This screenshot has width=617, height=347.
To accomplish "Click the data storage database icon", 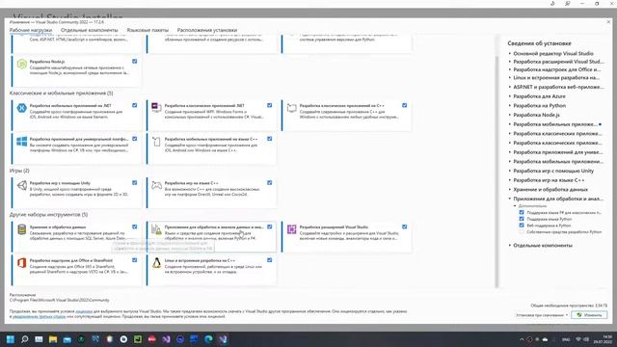I will (22, 229).
